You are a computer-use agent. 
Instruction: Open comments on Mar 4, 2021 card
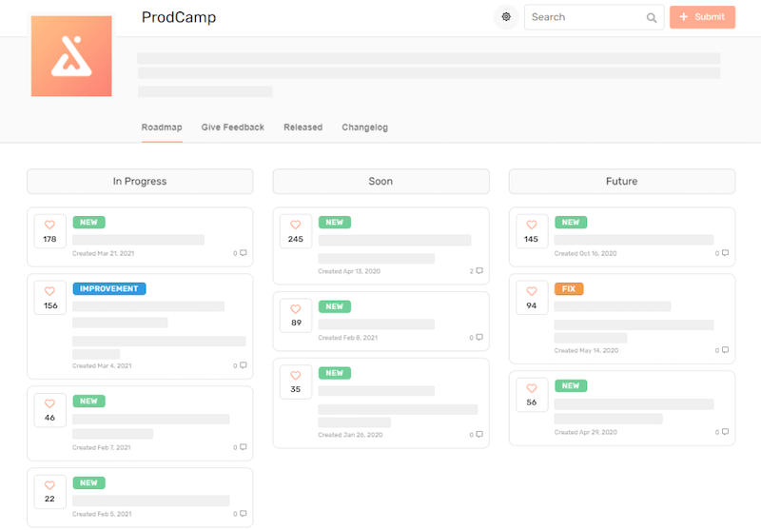tap(241, 365)
